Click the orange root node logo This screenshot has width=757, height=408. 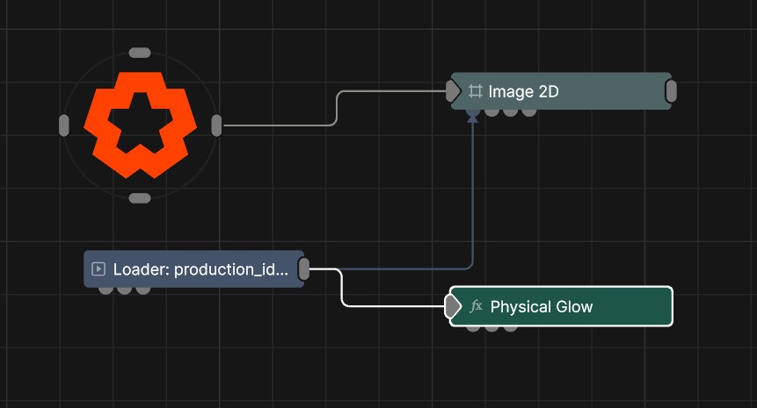(x=140, y=125)
